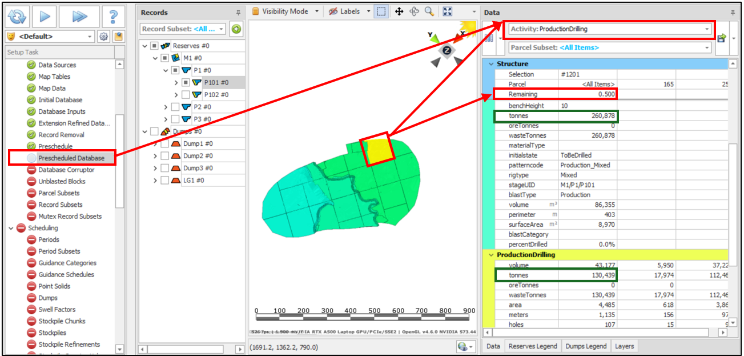Click the refresh/reload icon button
This screenshot has height=356, width=744.
(x=17, y=17)
